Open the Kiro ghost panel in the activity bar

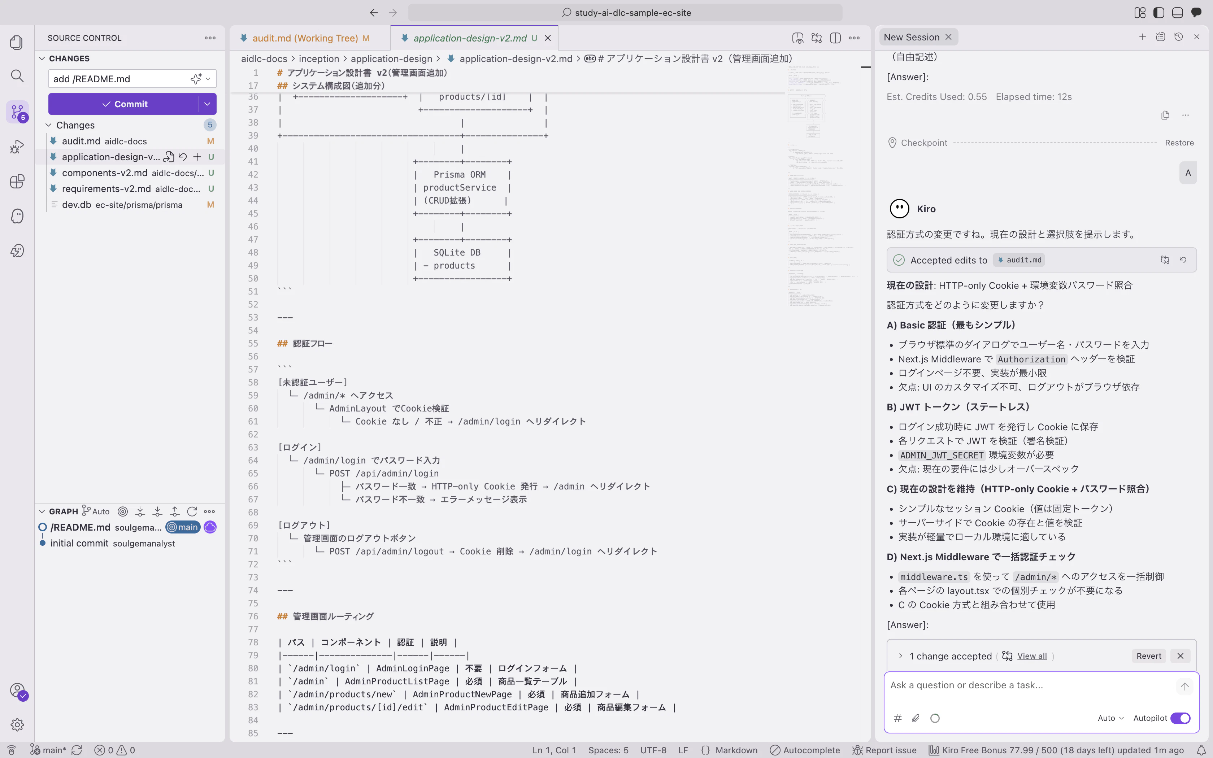click(x=17, y=216)
